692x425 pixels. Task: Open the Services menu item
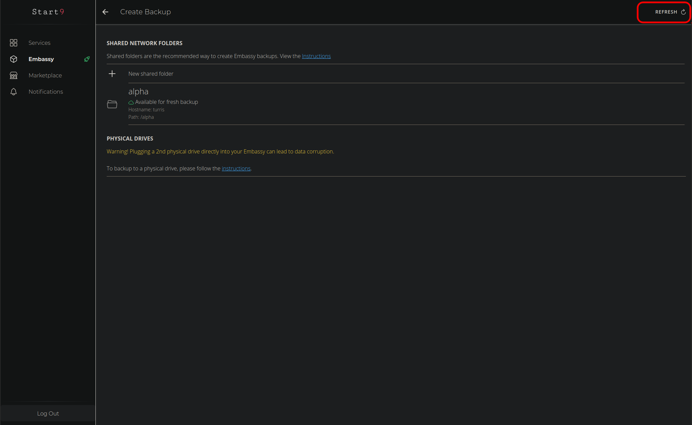coord(39,43)
